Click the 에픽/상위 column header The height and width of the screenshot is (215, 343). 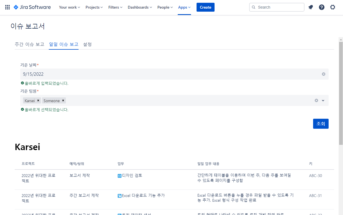pyautogui.click(x=77, y=164)
